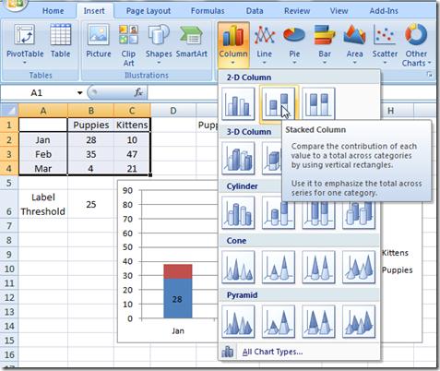Open the Clip Art tool

click(128, 45)
